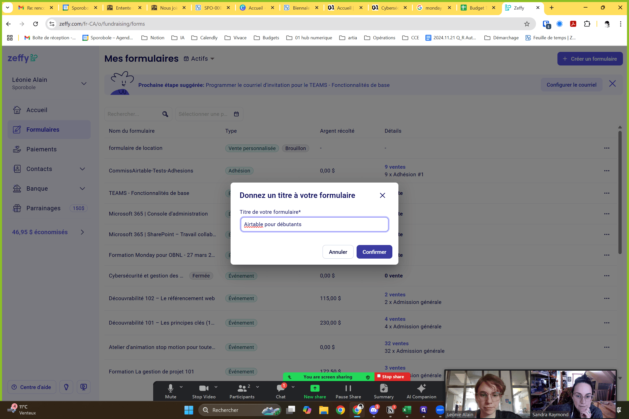Reload the page

coord(36,24)
